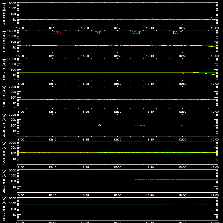Viewport: 223px width, 223px height.
Task: Click the 10 tick of 1415 MHz plot
Action: click(14, 103)
